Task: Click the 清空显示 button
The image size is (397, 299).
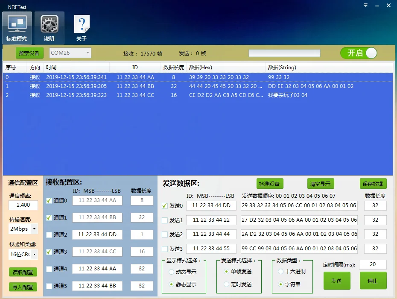Action: coord(321,184)
